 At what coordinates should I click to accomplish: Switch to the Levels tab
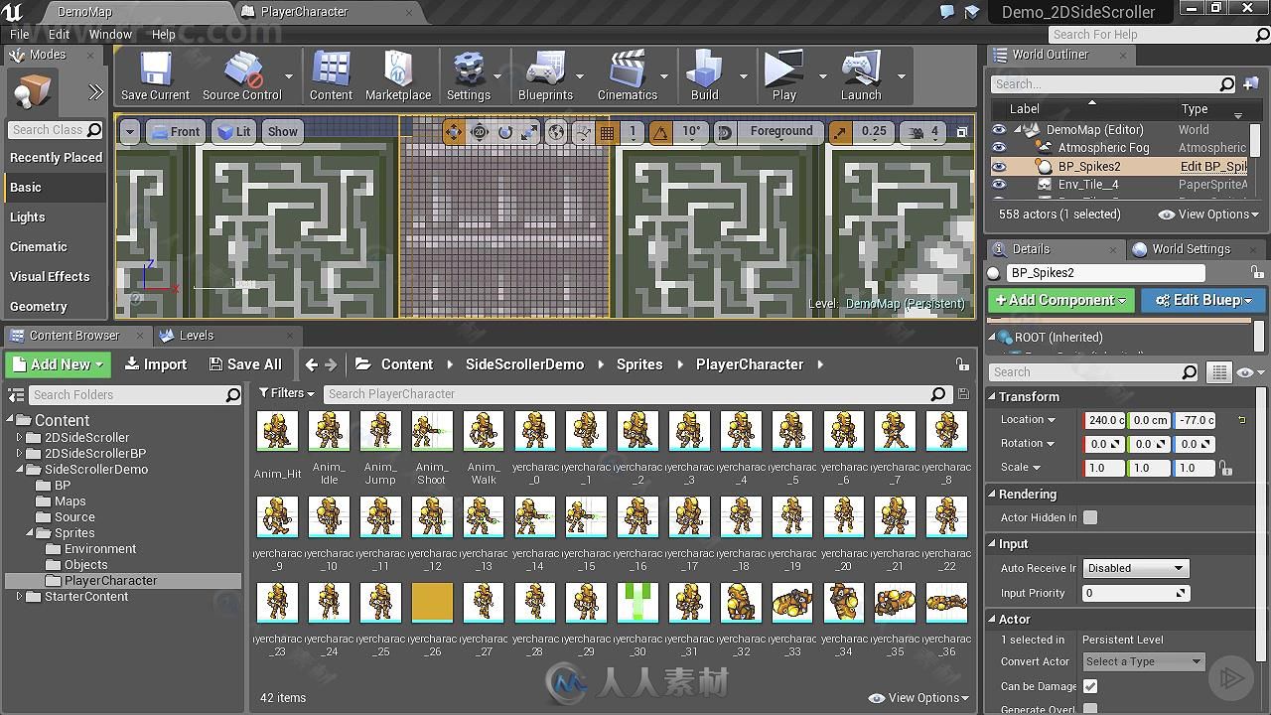196,336
